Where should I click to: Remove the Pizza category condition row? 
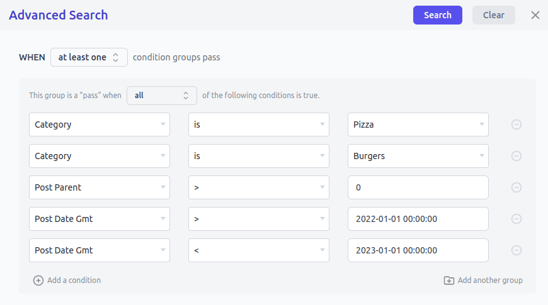(517, 125)
